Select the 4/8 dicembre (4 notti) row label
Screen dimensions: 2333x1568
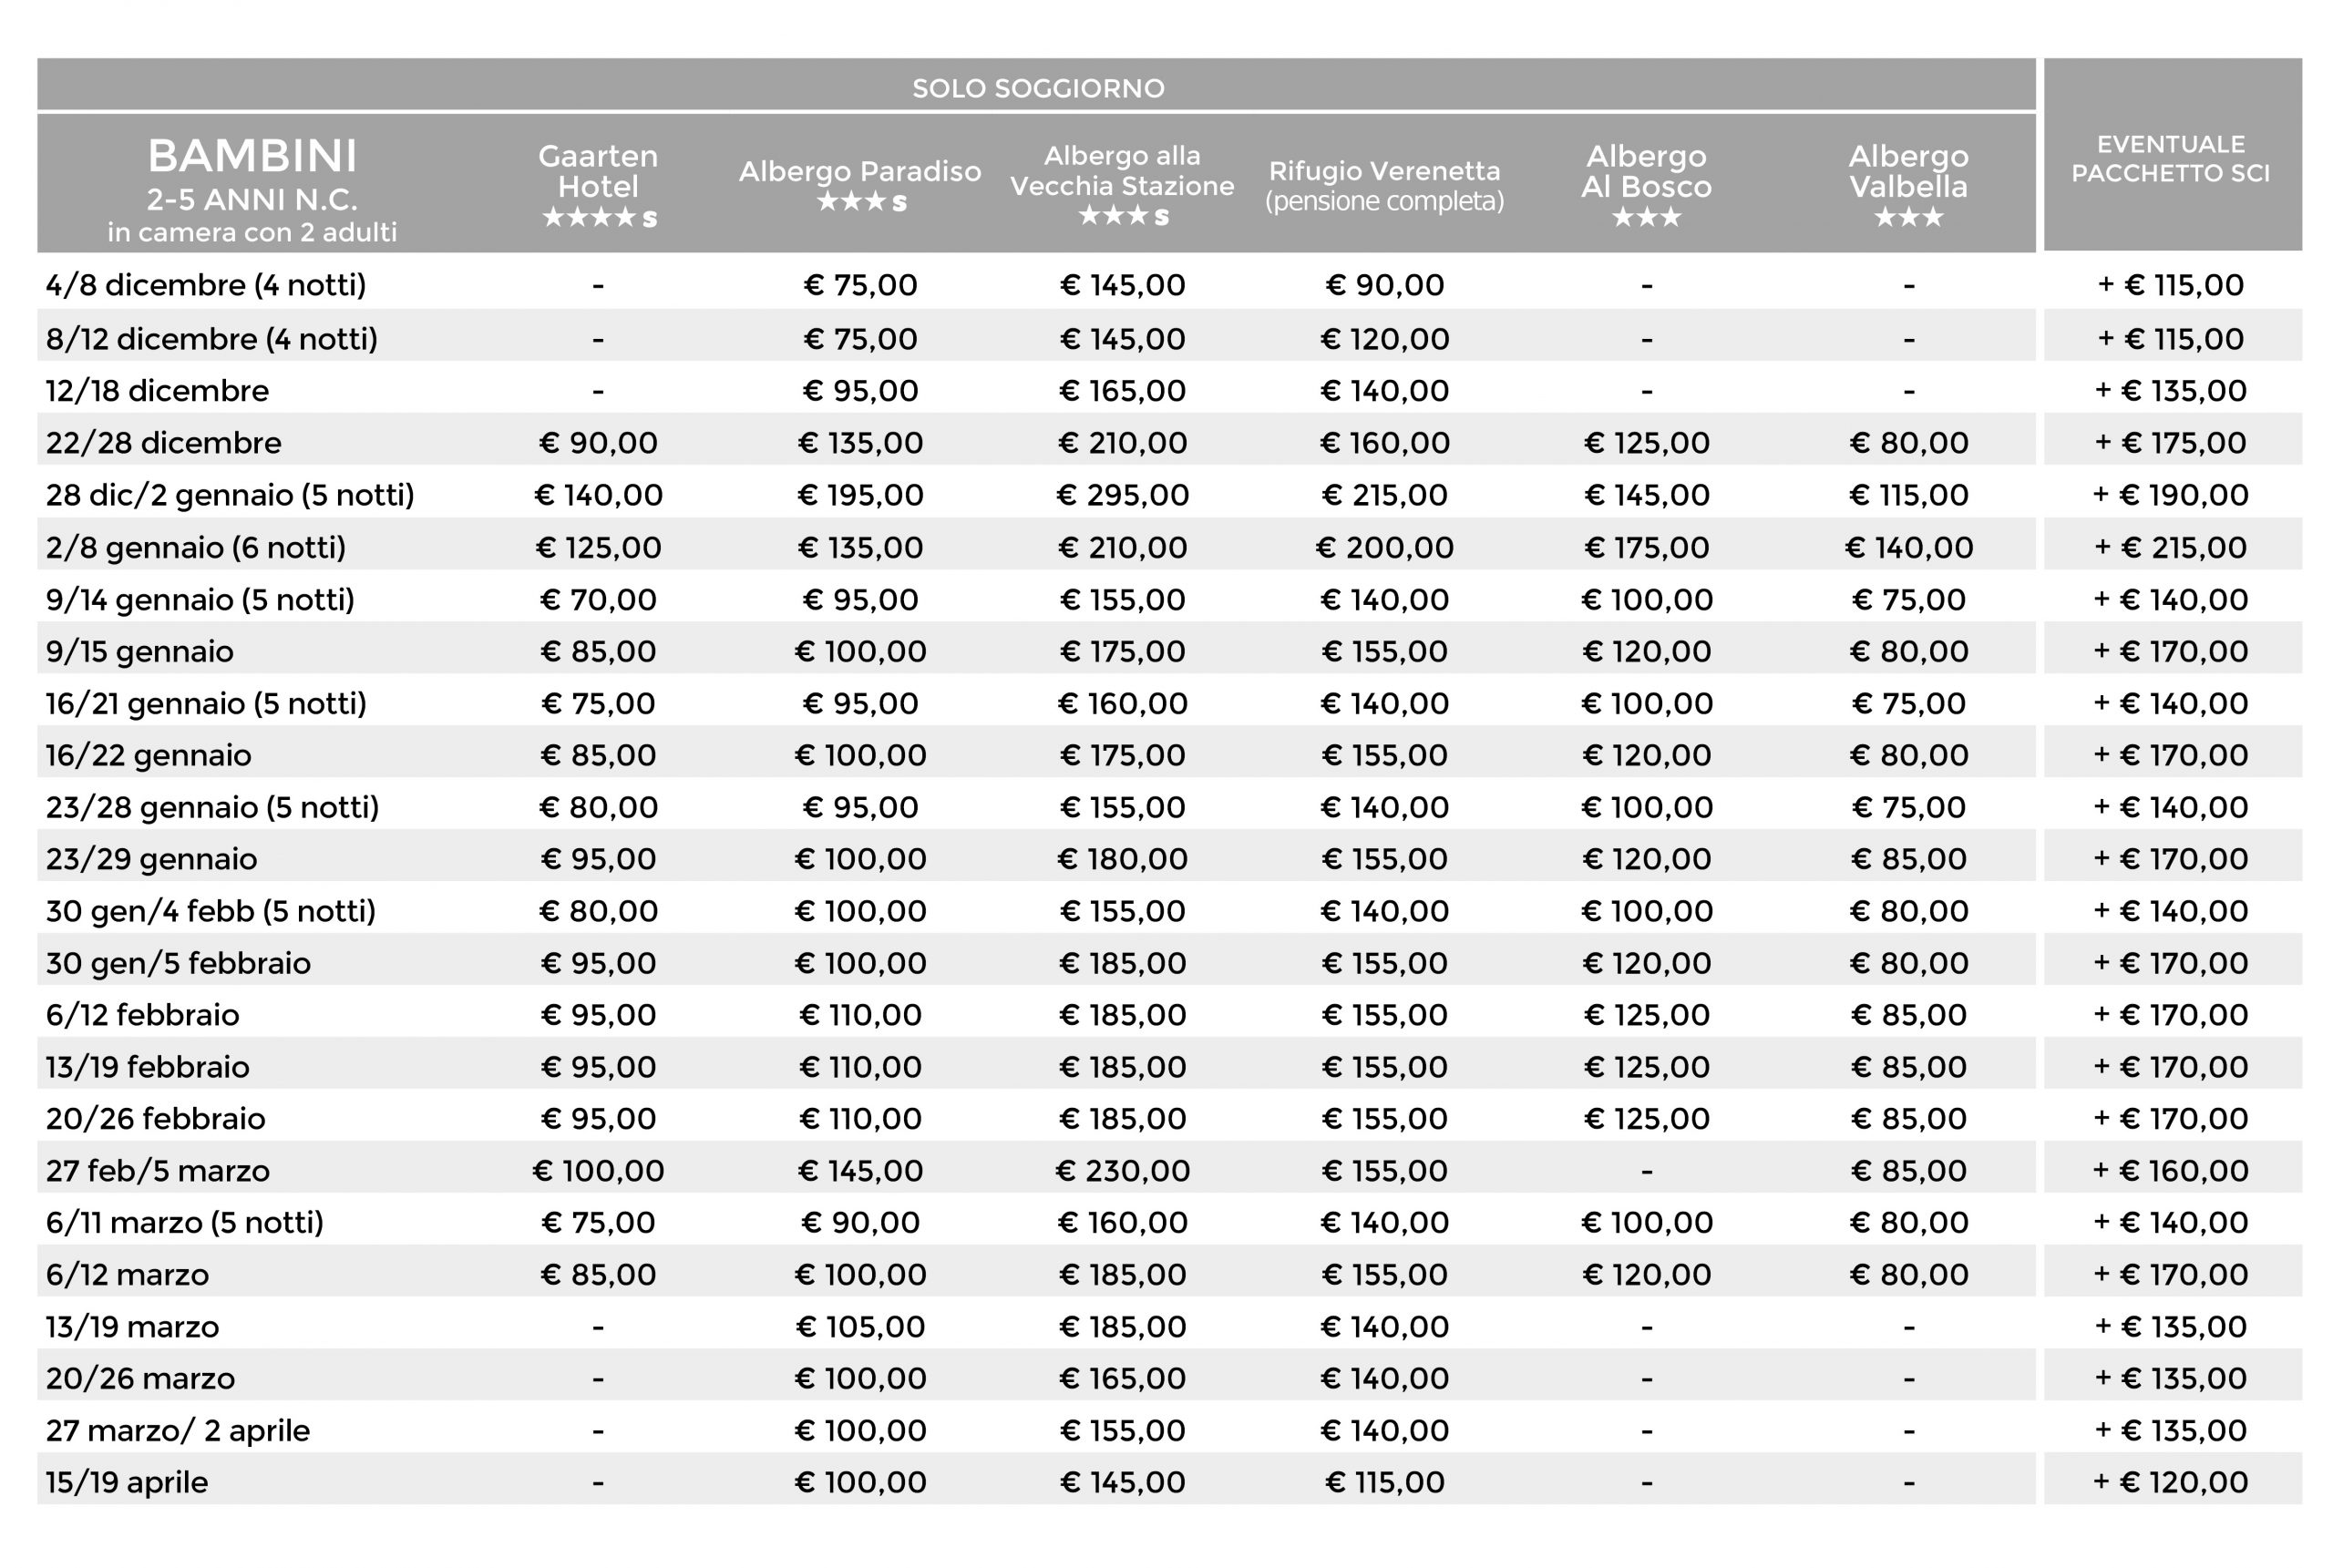coord(206,285)
